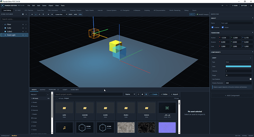
Task: Expand the Floor item in outliner
Action: click(3, 25)
